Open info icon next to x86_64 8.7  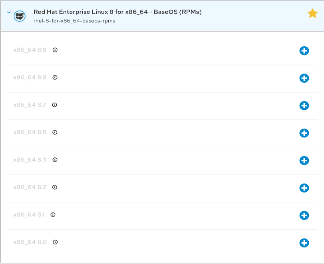pyautogui.click(x=55, y=105)
